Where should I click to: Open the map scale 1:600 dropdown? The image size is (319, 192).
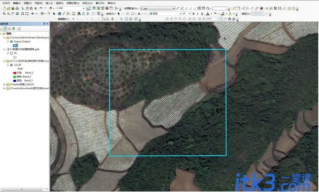tap(83, 8)
